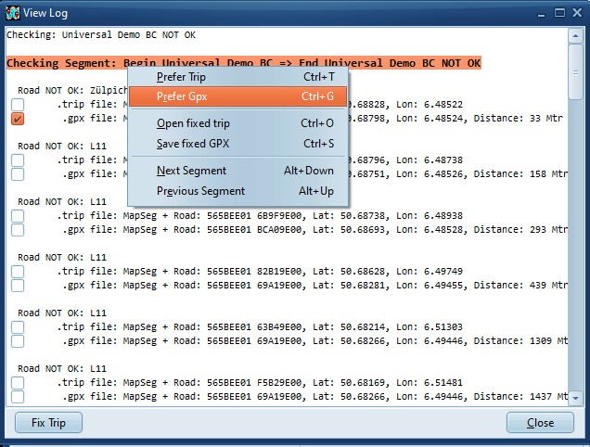Enable .gpx checkbox for distance 439 Mtr
This screenshot has width=590, height=447.
point(18,286)
